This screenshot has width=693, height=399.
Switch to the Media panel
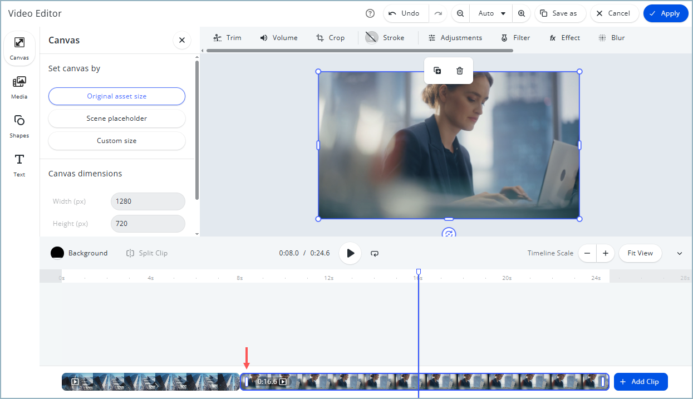click(19, 87)
